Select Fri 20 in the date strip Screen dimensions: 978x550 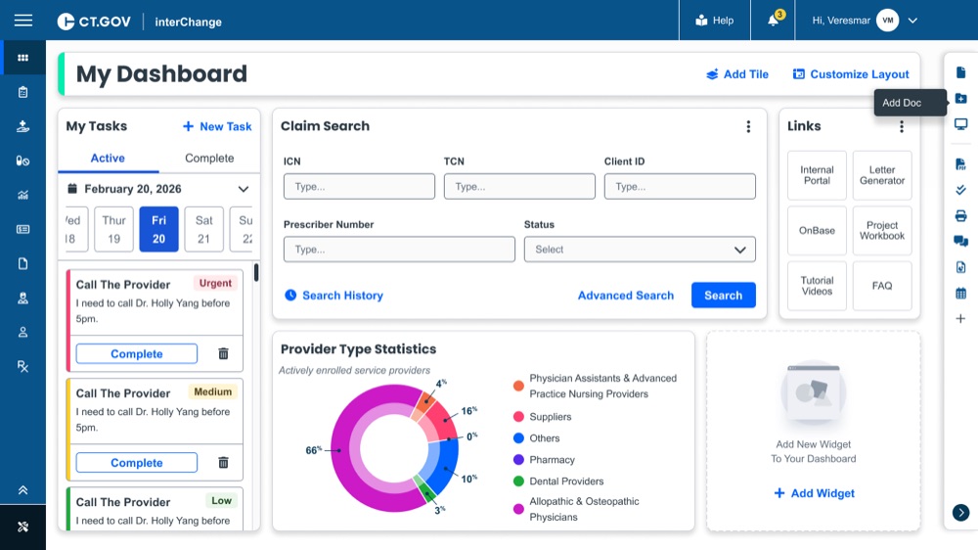pos(159,229)
